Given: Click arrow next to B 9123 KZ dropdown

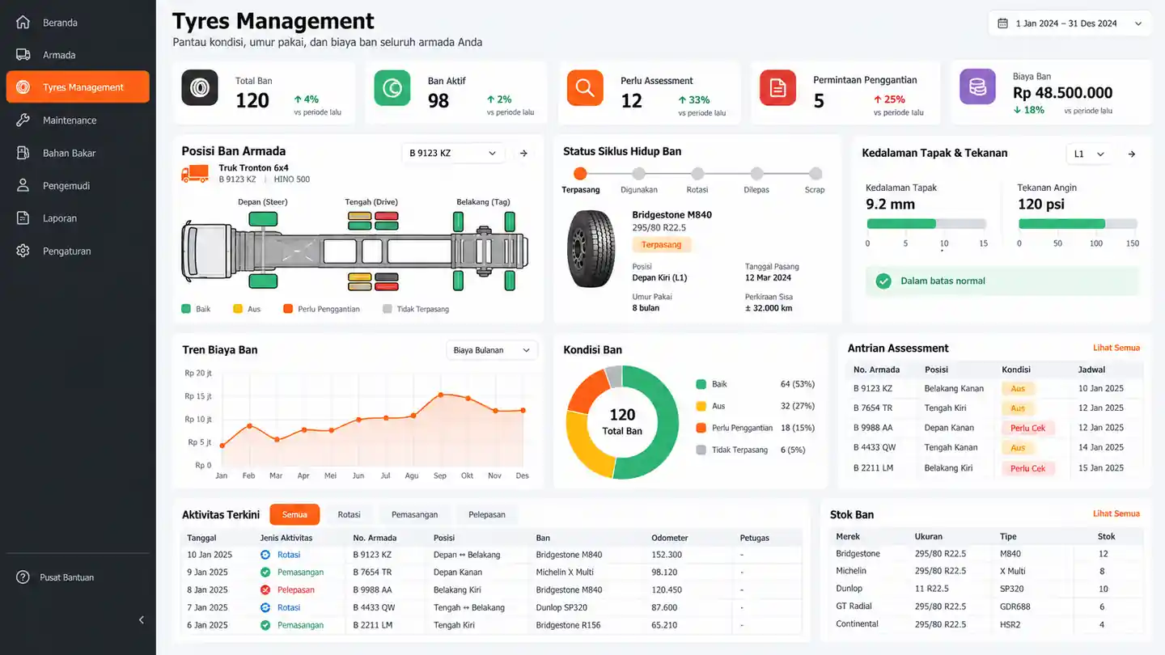Looking at the screenshot, I should coord(523,153).
